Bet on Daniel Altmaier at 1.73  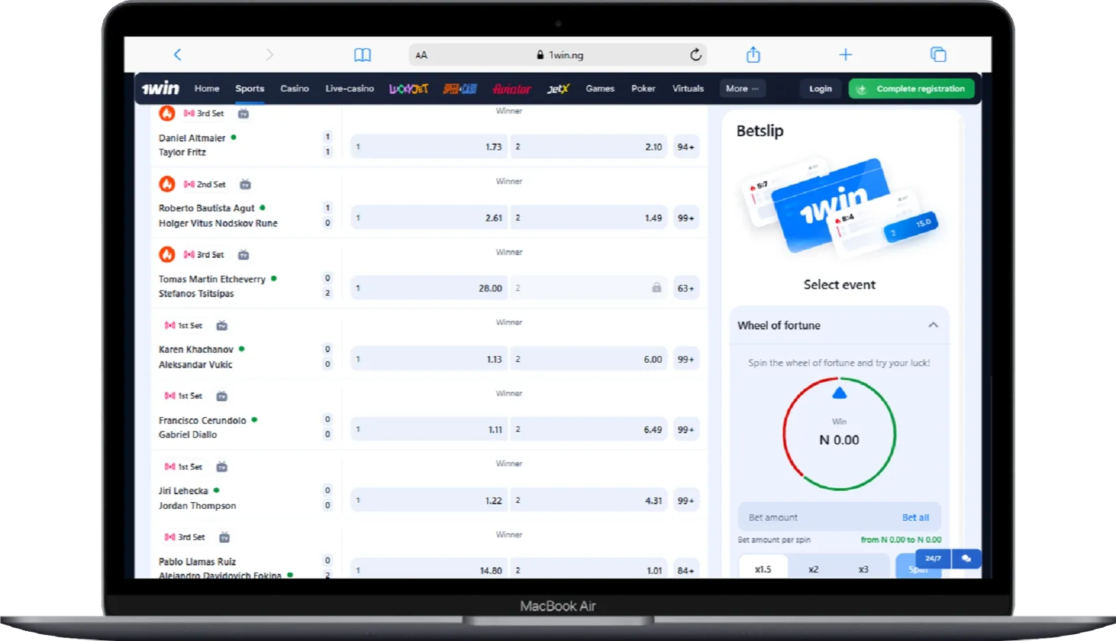[429, 147]
